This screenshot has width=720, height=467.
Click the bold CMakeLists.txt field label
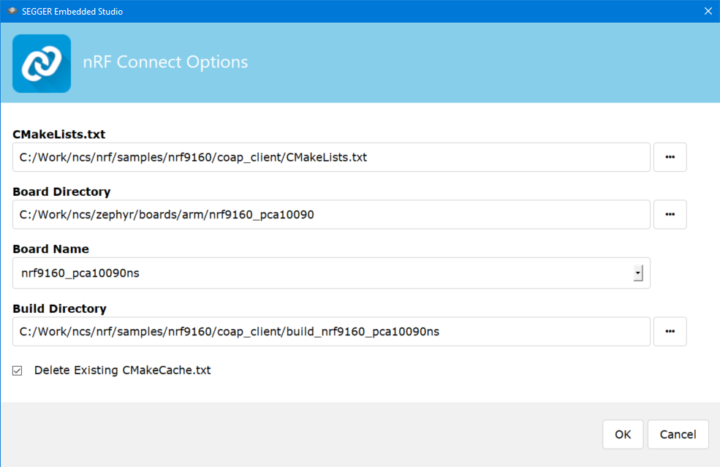pyautogui.click(x=58, y=134)
